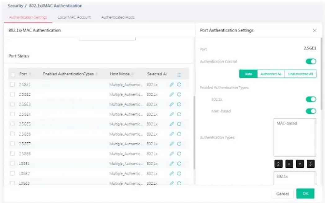
Task: Open the Authenticated Hosts tab
Action: coord(118,17)
